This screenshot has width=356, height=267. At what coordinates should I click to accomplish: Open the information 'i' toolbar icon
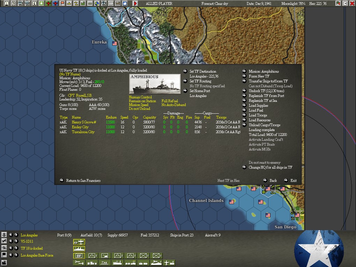(x=34, y=3)
